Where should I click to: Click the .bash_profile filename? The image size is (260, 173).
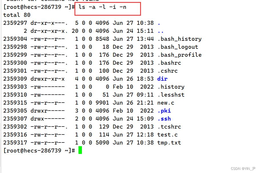(179, 55)
